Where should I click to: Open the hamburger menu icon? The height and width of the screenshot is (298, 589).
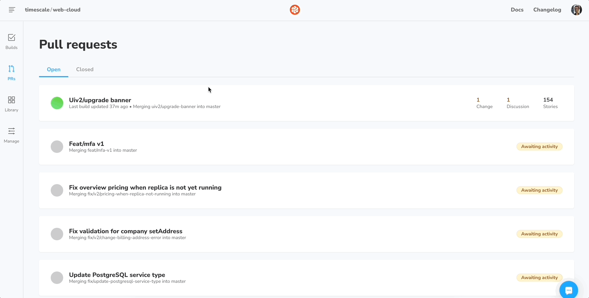coord(12,10)
